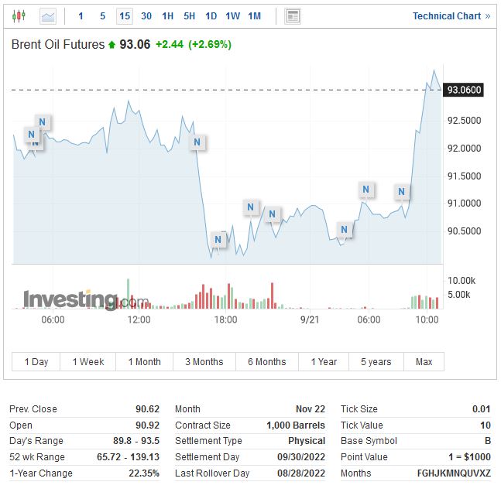Screen dimensions: 501x492
Task: Choose the 1 Day range tab
Action: pos(36,361)
